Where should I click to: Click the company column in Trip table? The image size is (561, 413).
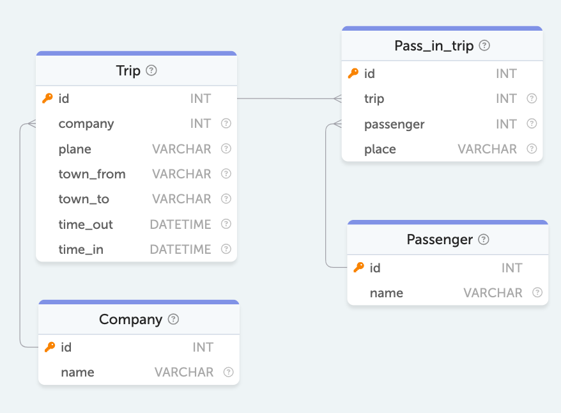click(86, 124)
